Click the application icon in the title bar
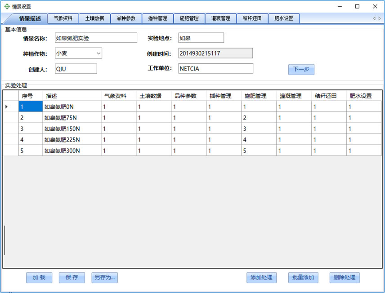 click(x=6, y=6)
